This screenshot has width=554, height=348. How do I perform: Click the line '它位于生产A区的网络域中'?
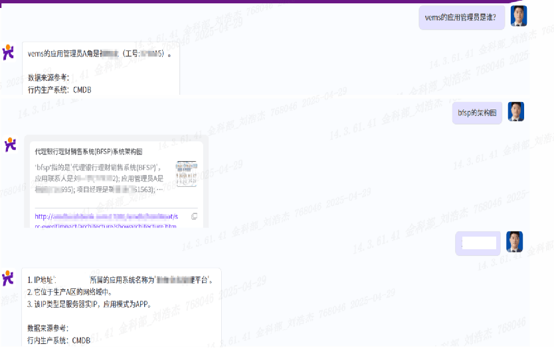[x=70, y=292]
